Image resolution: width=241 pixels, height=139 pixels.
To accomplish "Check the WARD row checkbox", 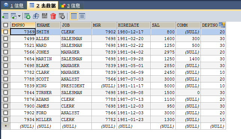I will coord(6,45).
